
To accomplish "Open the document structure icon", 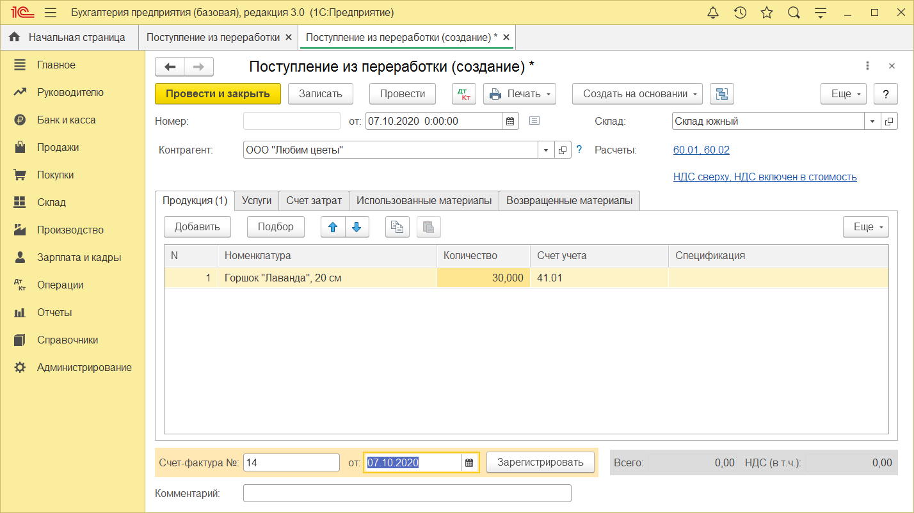I will coord(722,94).
